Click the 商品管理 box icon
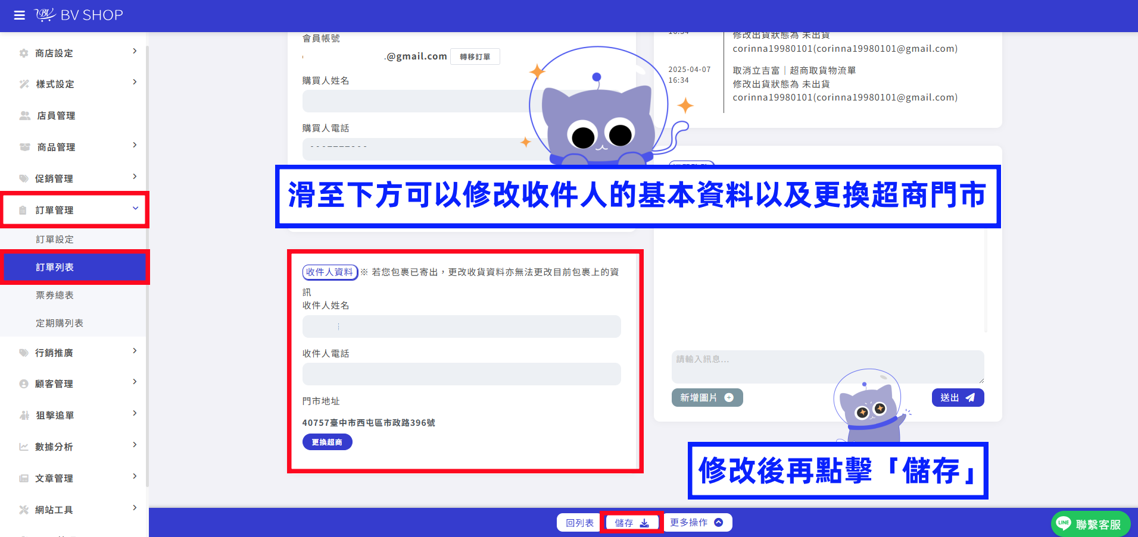1138x537 pixels. click(24, 147)
